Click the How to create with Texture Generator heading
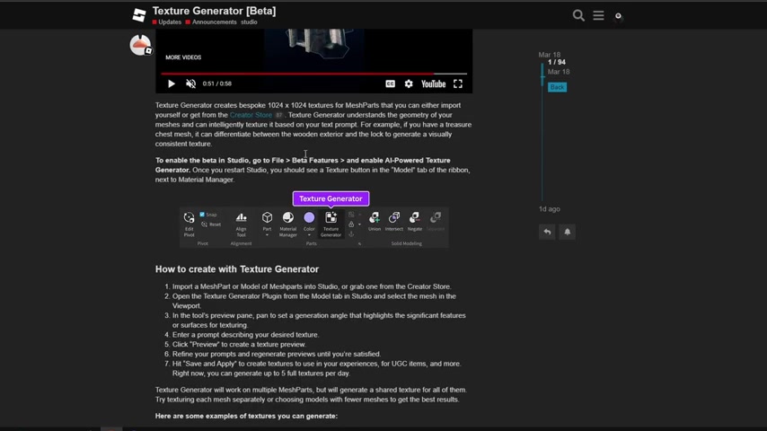767x431 pixels. click(x=237, y=269)
